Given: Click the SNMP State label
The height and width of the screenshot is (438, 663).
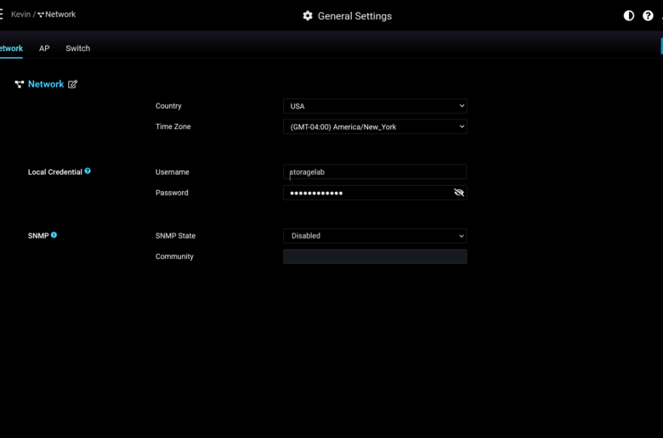Looking at the screenshot, I should pyautogui.click(x=175, y=236).
